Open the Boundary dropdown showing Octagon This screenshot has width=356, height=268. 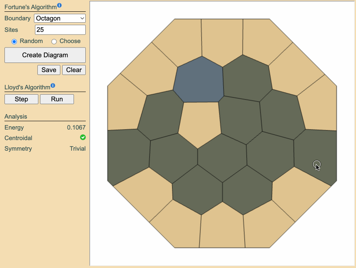point(60,18)
